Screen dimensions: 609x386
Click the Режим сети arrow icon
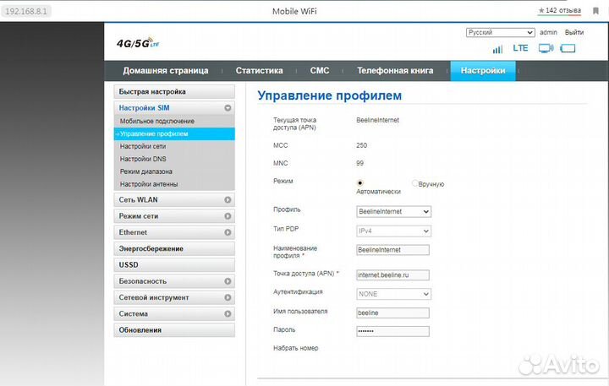click(228, 216)
